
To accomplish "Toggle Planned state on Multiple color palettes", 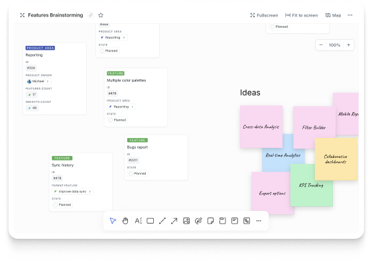I will click(117, 120).
